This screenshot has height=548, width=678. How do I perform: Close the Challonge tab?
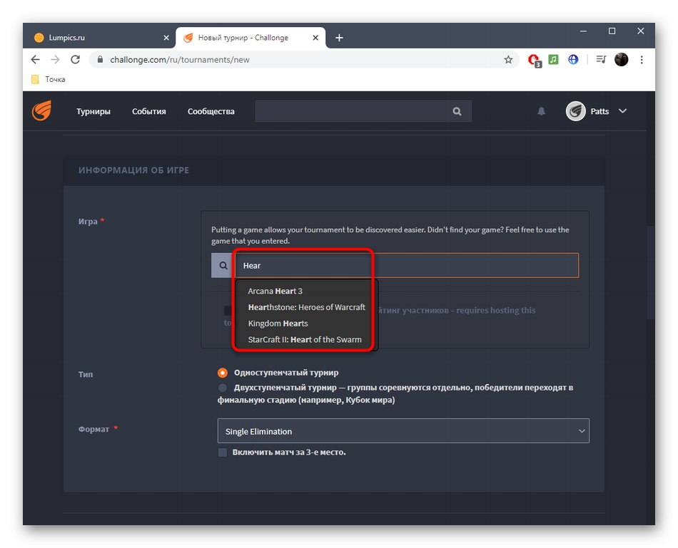click(315, 38)
